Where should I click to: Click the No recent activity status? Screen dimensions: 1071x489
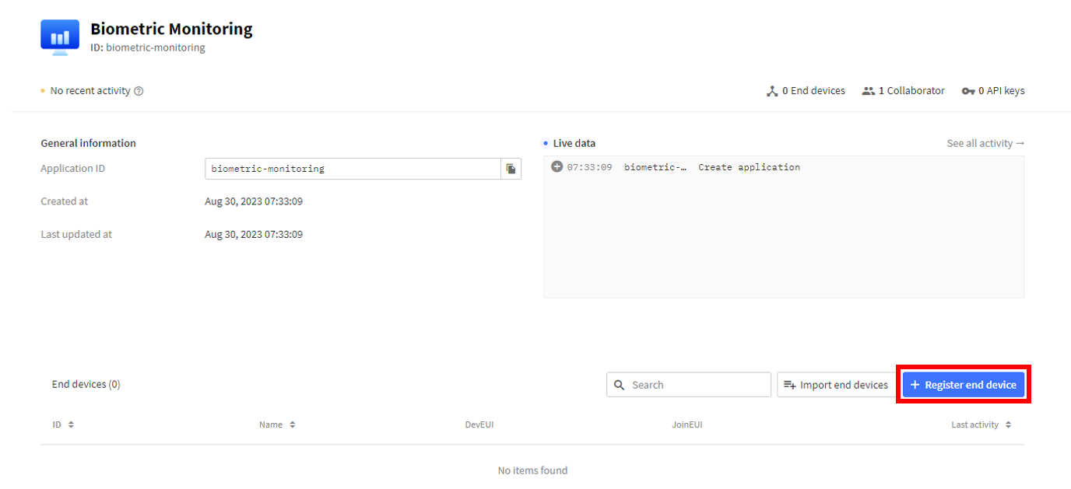90,91
